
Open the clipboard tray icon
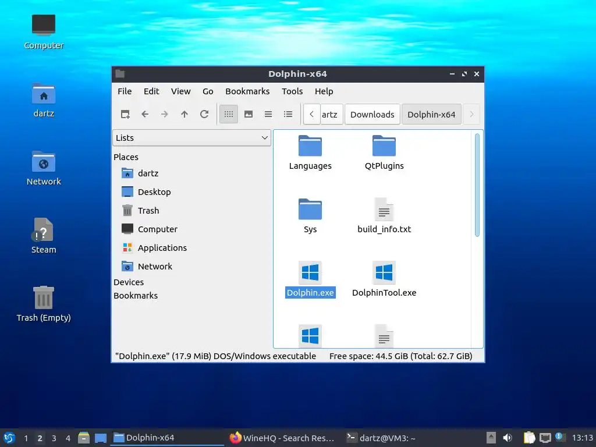coord(529,438)
